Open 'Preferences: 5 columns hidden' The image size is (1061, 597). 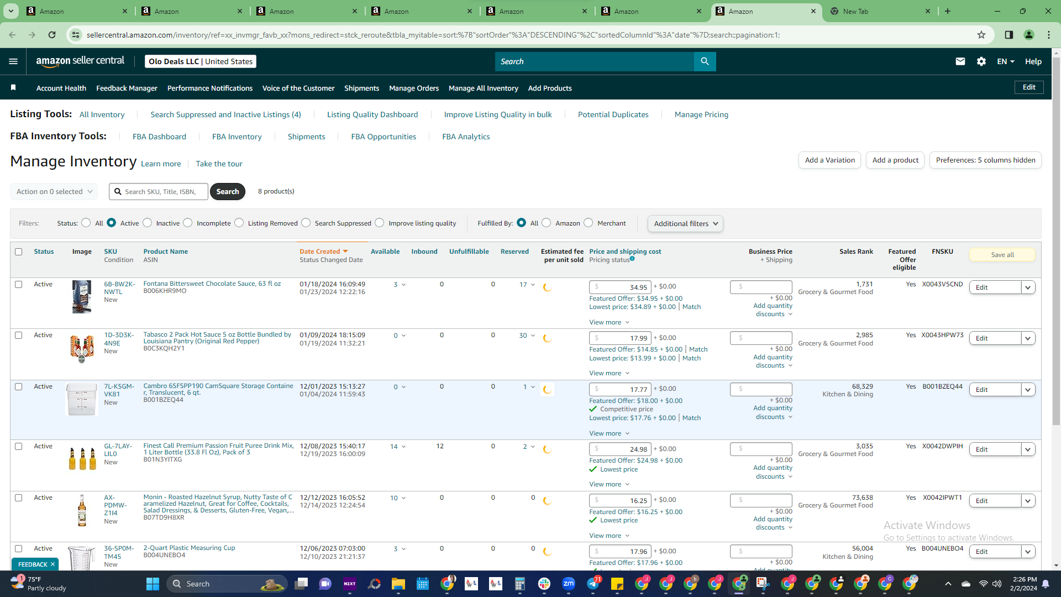[x=985, y=160]
